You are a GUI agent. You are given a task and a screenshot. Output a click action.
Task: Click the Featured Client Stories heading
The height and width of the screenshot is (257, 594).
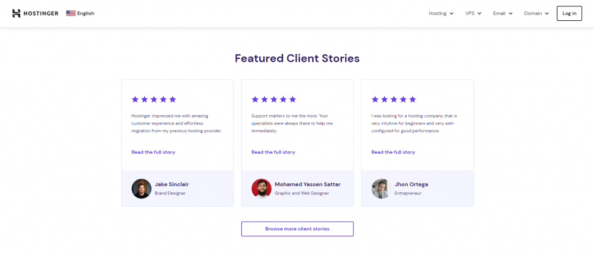click(297, 58)
